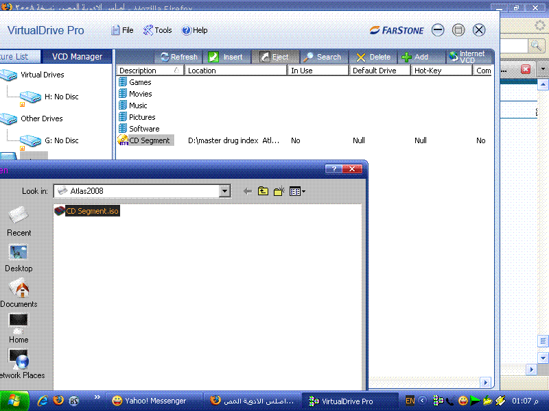Expand the quick launch overflow chevron

click(97, 397)
